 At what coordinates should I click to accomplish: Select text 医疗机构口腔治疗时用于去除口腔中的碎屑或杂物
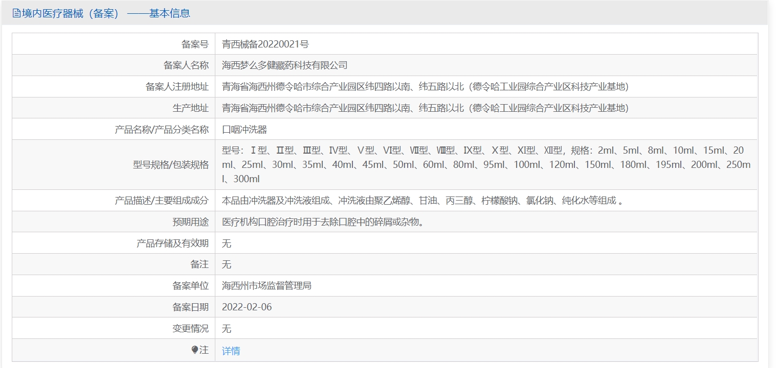[323, 222]
